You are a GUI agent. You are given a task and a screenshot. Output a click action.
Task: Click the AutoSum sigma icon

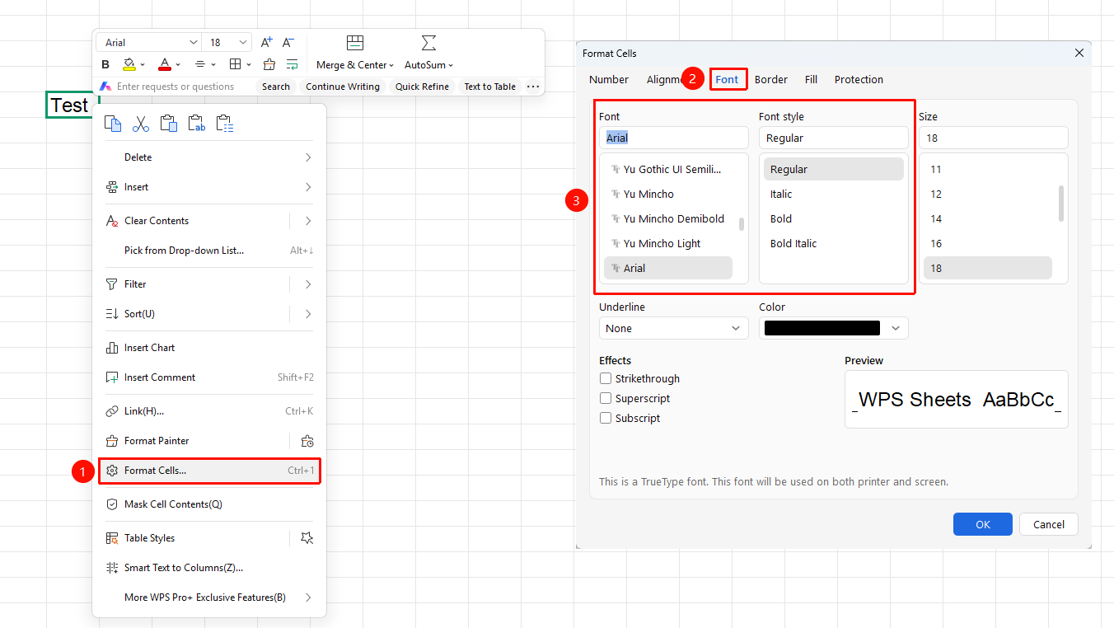(428, 43)
